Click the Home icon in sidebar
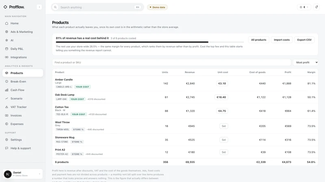The height and width of the screenshot is (182, 325). point(6,23)
